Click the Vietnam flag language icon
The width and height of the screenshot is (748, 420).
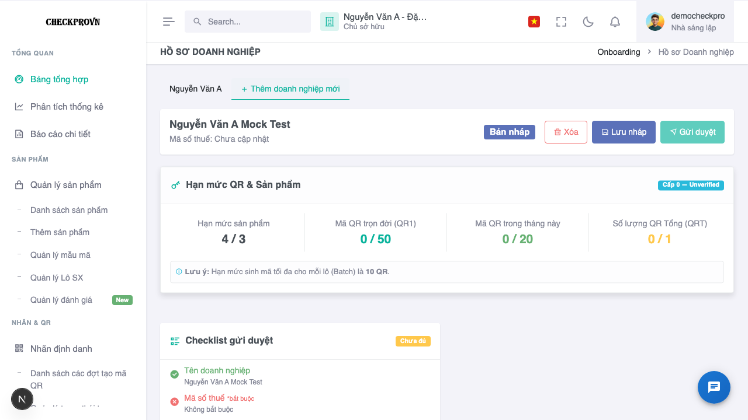click(534, 22)
